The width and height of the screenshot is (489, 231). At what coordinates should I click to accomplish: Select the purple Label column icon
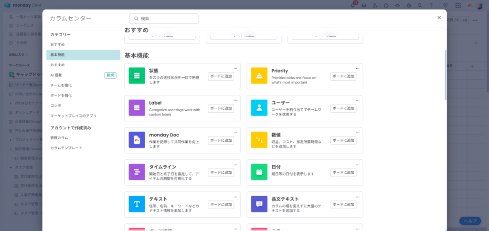click(x=137, y=108)
